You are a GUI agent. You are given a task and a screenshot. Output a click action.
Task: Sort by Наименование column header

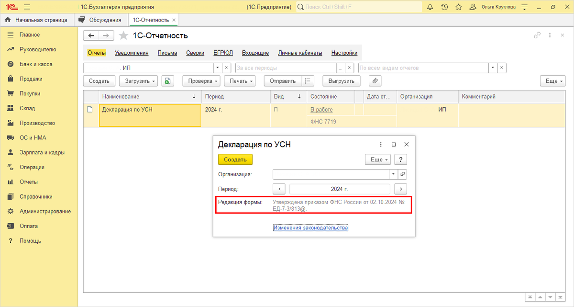(150, 97)
